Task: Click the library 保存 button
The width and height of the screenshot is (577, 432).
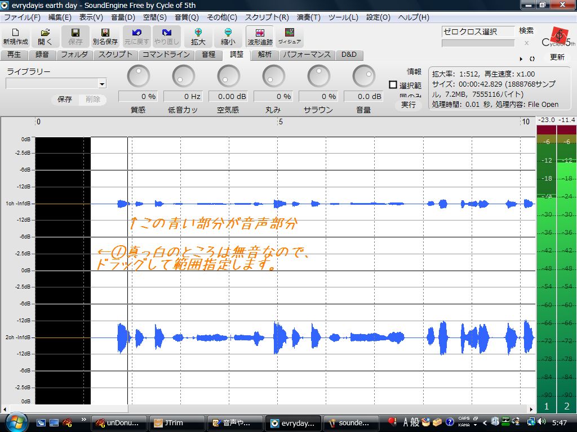Action: point(65,99)
